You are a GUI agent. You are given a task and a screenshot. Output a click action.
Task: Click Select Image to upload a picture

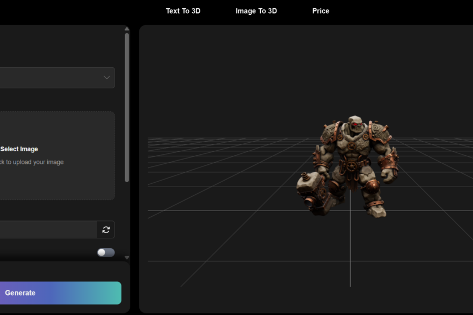coord(19,149)
